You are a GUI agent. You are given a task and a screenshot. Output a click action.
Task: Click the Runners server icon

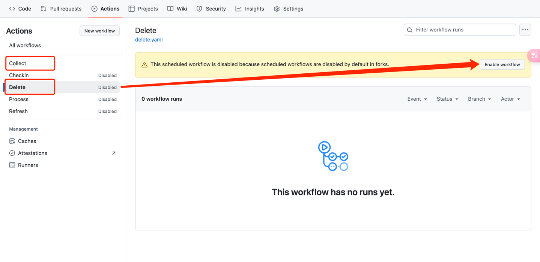12,165
